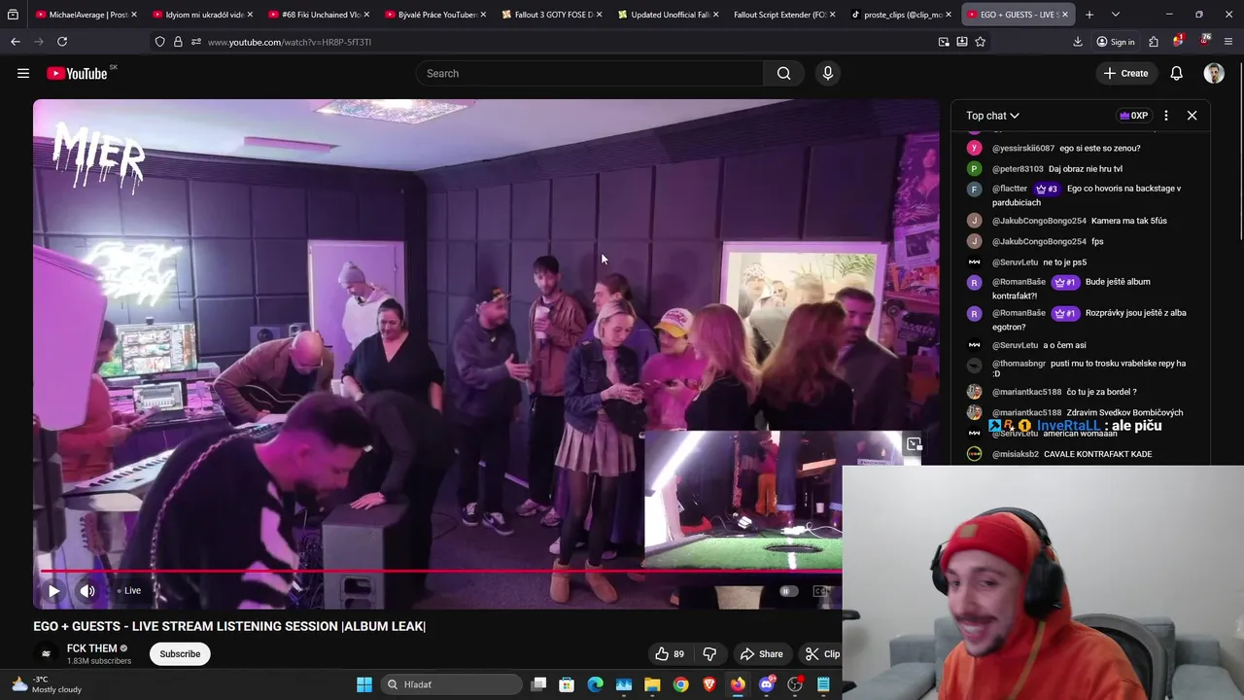Toggle the autoplay switch in player

[787, 591]
